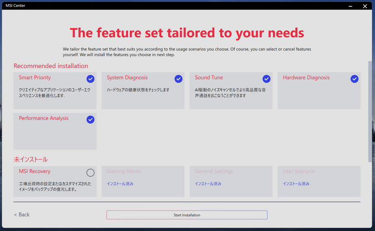375x231 pixels.
Task: Go back with the < Back link
Action: [22, 215]
